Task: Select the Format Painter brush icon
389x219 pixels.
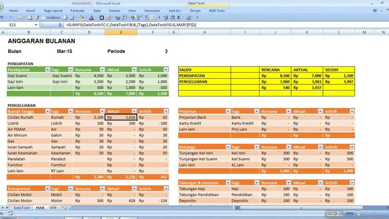Action: coord(37,18)
